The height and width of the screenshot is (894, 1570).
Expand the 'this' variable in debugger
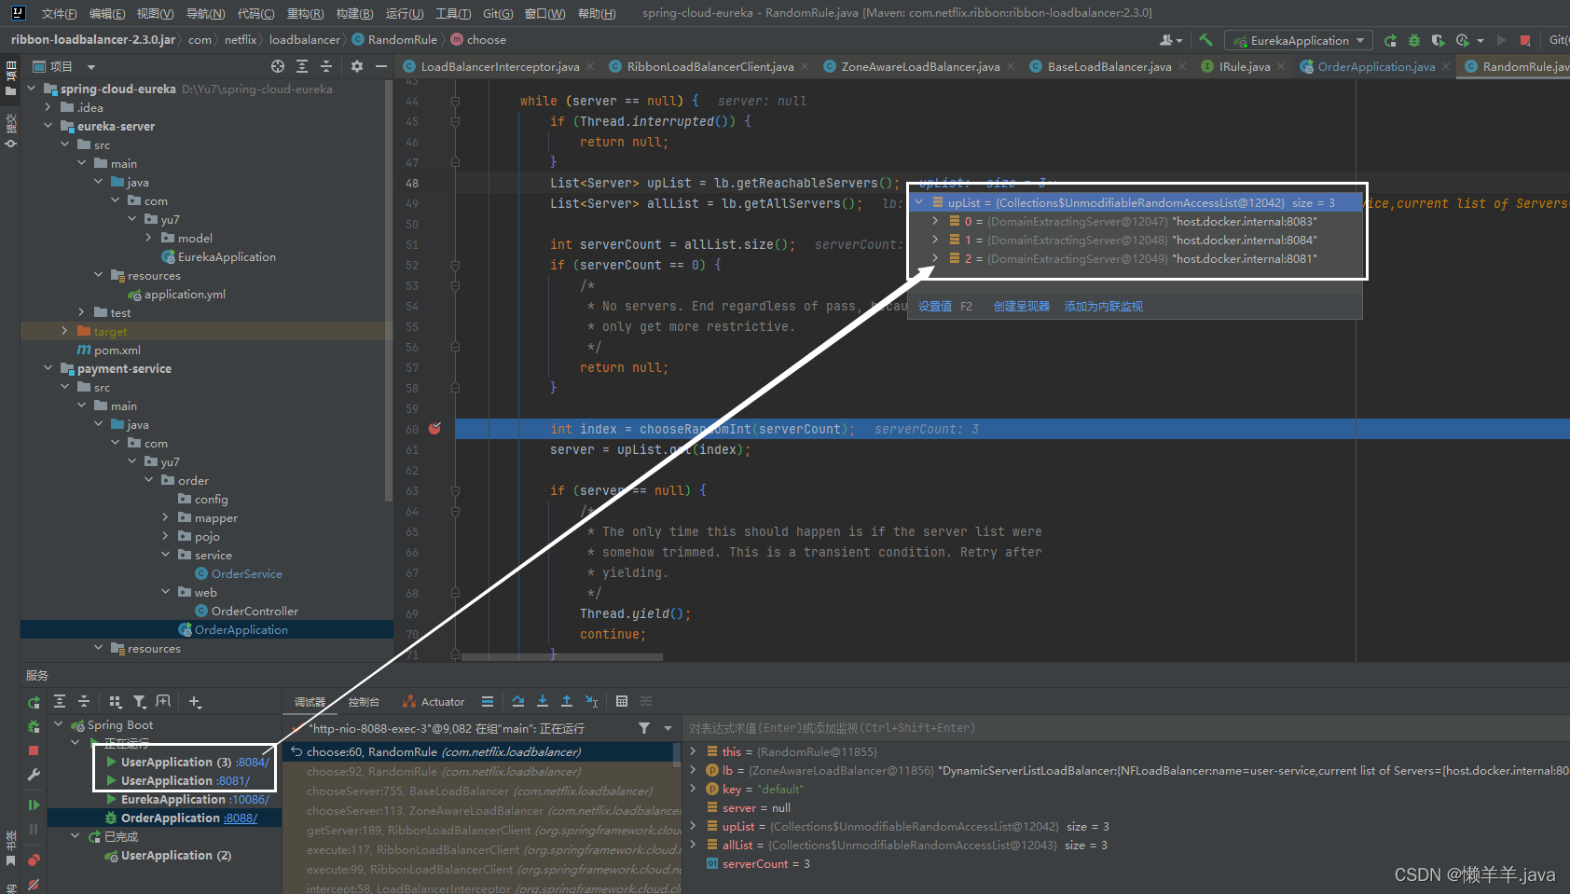click(693, 751)
